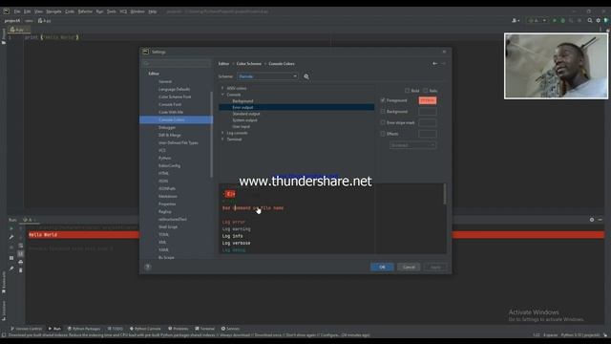The height and width of the screenshot is (344, 611).
Task: Click the Background color swatch box
Action: tap(428, 112)
